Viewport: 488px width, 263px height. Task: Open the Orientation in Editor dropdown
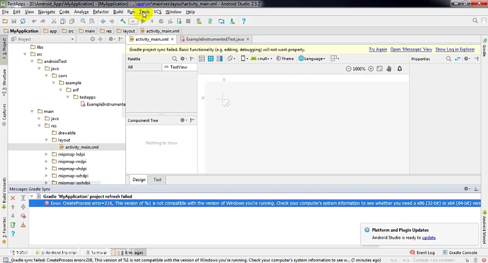231,59
